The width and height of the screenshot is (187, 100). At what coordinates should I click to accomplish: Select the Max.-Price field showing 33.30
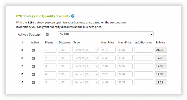125,58
